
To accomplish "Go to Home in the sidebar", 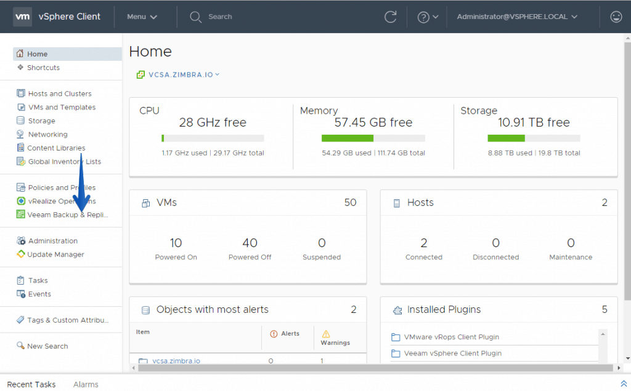I will [x=68, y=53].
